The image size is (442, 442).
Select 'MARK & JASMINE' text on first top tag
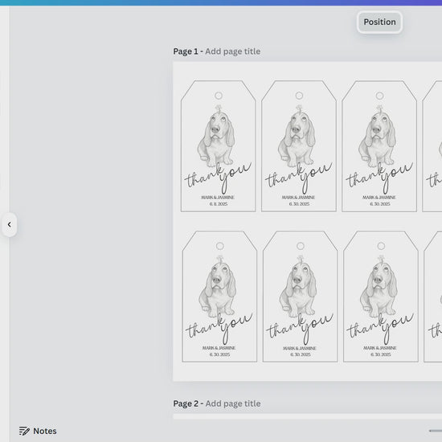click(x=218, y=198)
